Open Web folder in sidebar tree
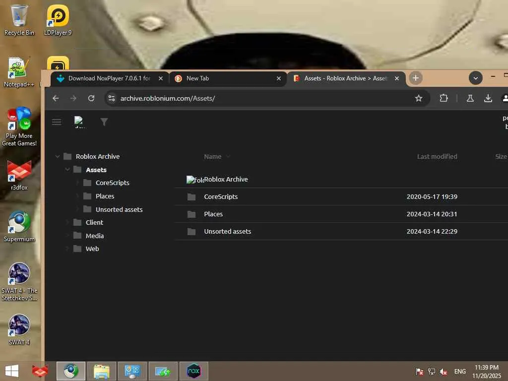508x381 pixels. (x=92, y=249)
